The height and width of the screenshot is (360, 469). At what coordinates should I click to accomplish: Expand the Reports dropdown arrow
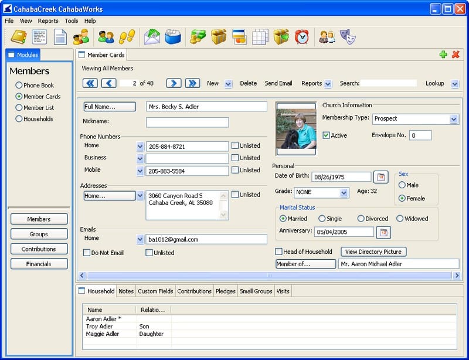point(328,83)
